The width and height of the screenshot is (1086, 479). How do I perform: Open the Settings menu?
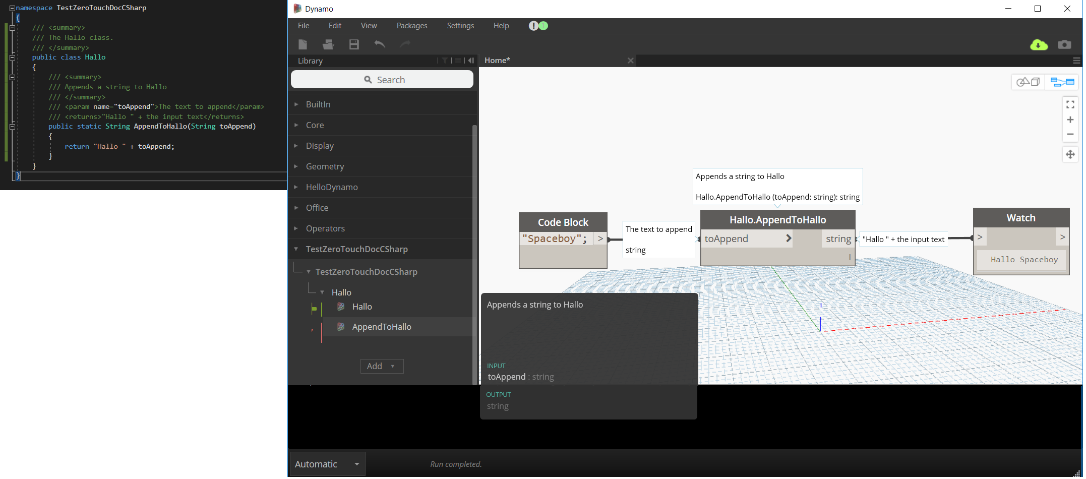point(460,26)
